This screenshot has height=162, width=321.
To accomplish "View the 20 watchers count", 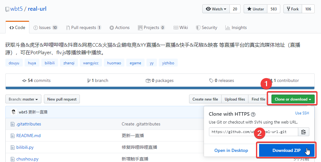I will (235, 9).
